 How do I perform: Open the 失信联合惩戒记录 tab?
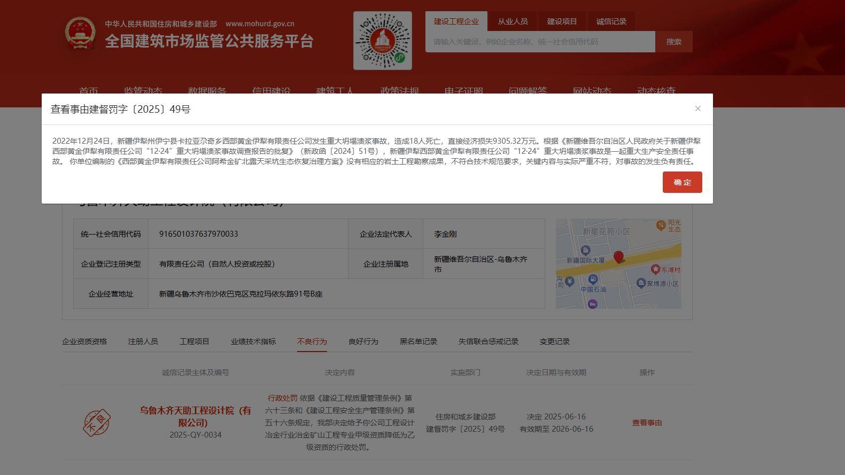[488, 341]
